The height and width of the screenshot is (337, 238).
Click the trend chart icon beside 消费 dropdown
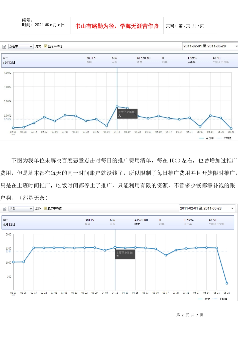[5, 209]
